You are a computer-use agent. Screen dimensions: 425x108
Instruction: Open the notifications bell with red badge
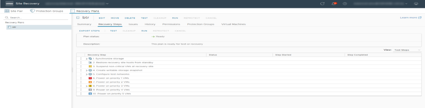[x=334, y=4]
